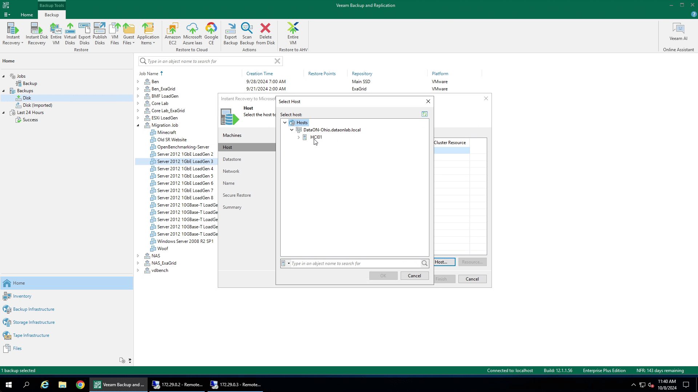Collapse Jobs node in Home tree
This screenshot has width=698, height=392.
tap(4, 76)
